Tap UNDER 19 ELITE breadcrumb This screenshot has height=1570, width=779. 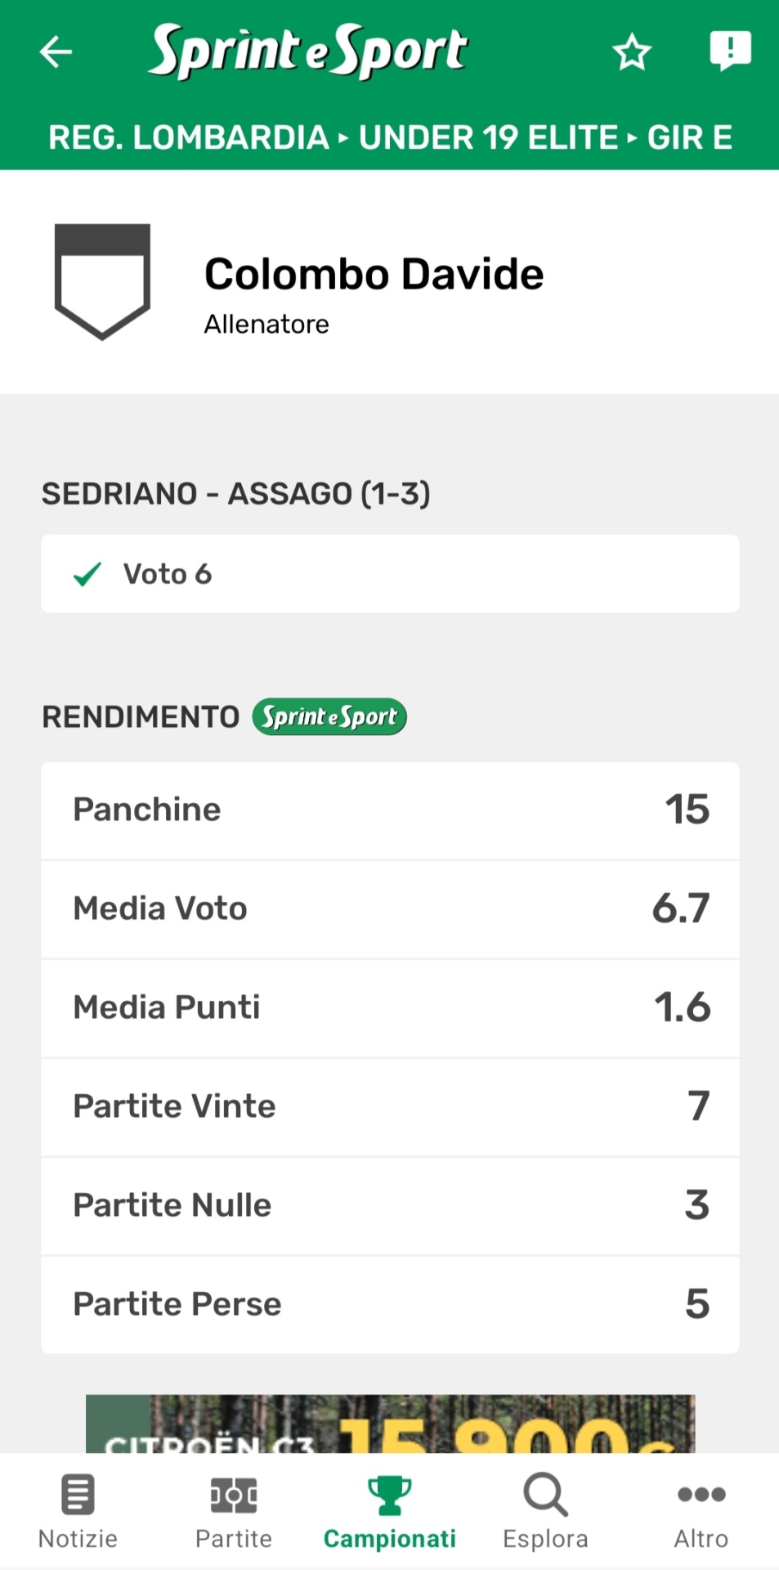(x=488, y=137)
